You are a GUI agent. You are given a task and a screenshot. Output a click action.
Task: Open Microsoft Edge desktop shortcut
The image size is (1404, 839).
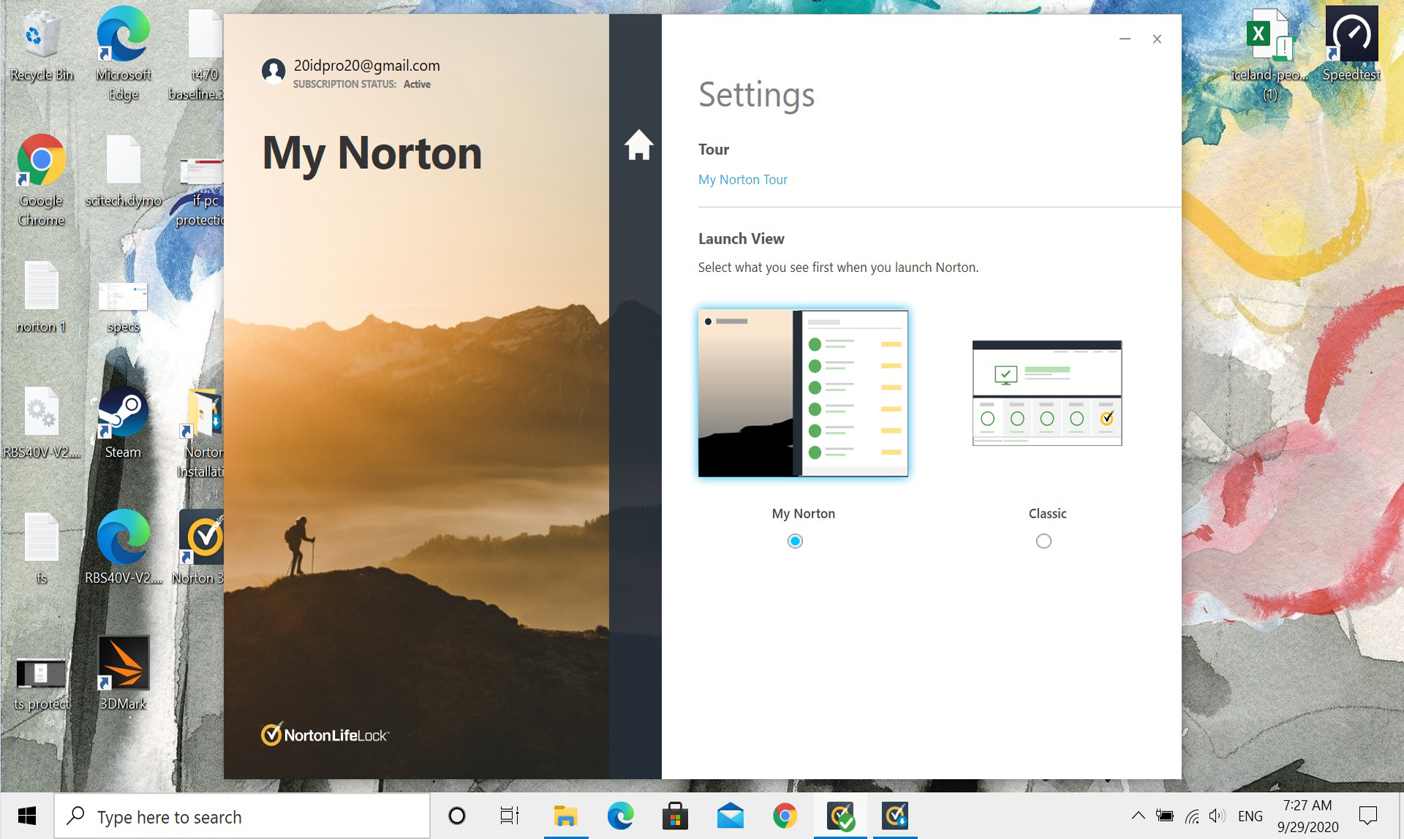coord(124,54)
